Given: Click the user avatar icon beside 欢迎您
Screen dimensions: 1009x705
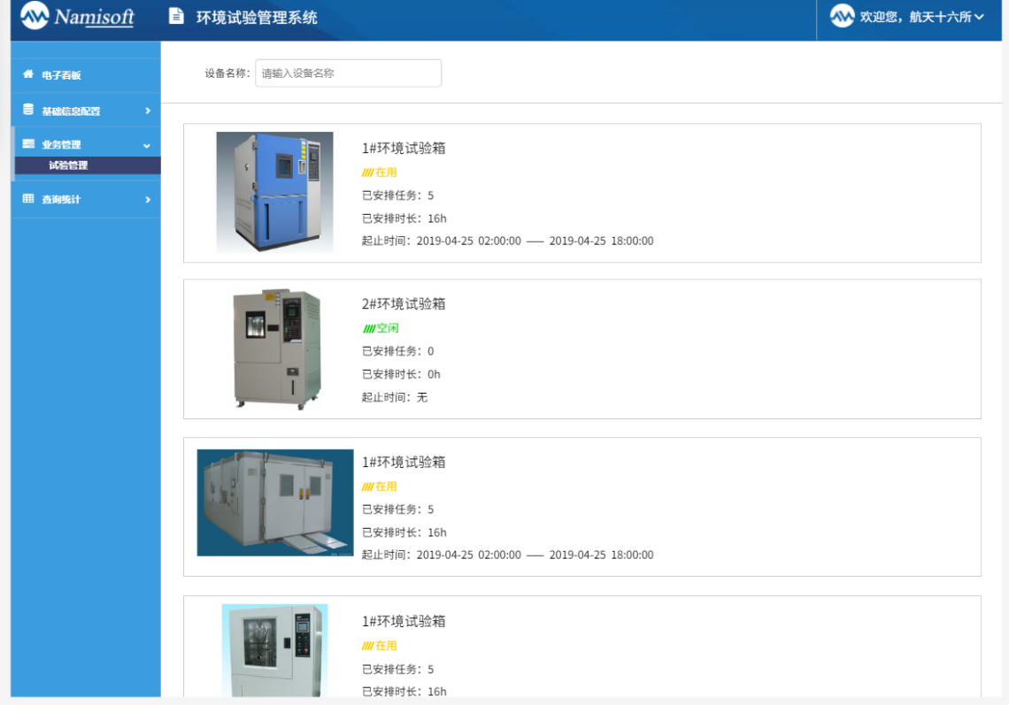Looking at the screenshot, I should point(843,16).
